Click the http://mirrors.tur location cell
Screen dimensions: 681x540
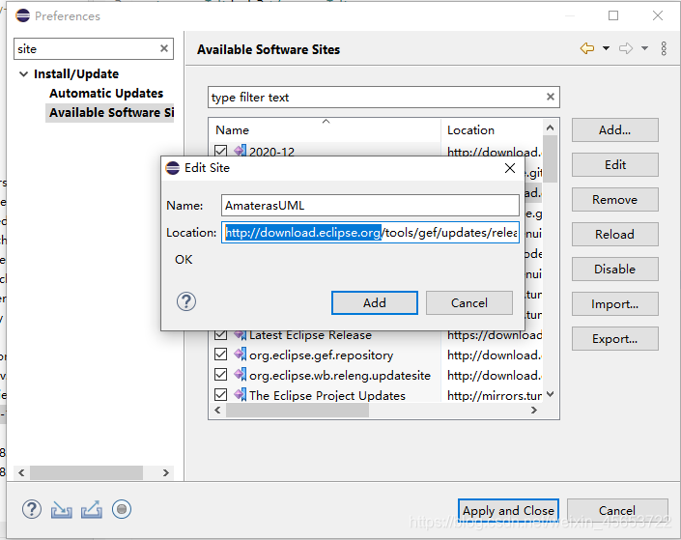coord(495,395)
